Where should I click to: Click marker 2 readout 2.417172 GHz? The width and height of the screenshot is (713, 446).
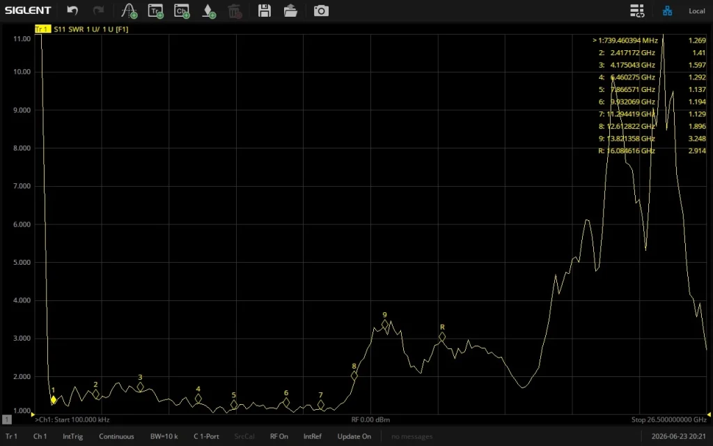(632, 53)
